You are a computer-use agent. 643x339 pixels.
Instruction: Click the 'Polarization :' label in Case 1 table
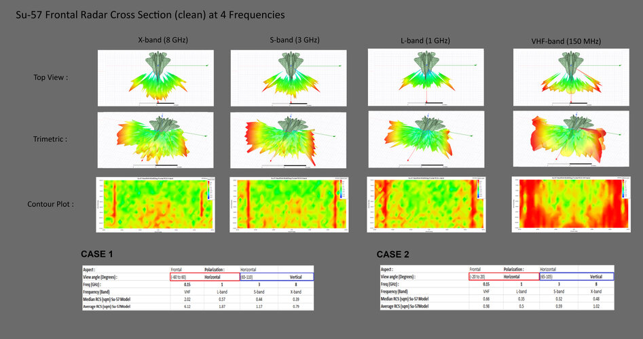tap(215, 270)
